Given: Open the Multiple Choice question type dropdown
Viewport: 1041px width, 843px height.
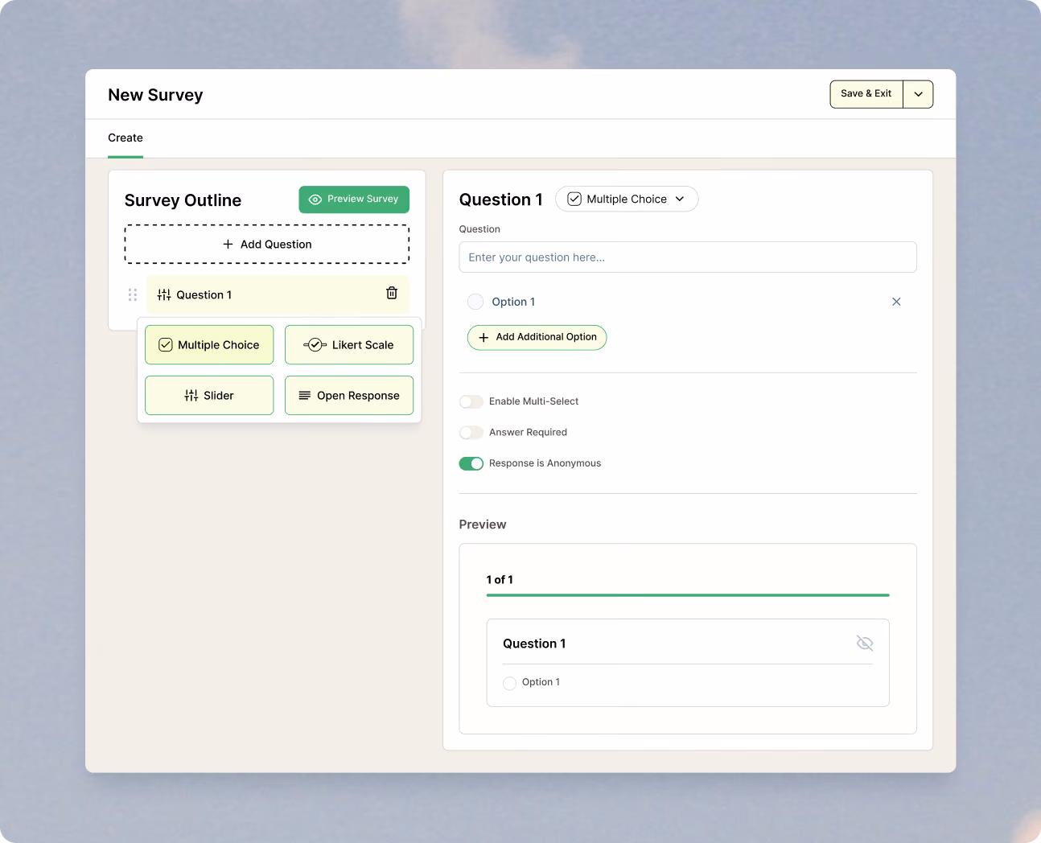Looking at the screenshot, I should [x=627, y=199].
